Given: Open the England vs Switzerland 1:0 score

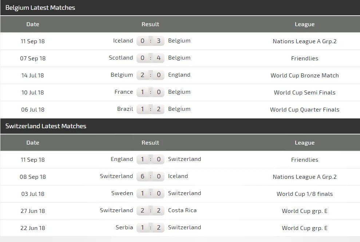Looking at the screenshot, I should 150,159.
